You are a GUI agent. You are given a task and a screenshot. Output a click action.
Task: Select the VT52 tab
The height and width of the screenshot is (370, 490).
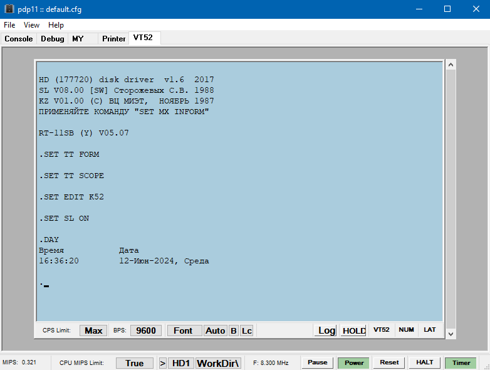pyautogui.click(x=145, y=38)
